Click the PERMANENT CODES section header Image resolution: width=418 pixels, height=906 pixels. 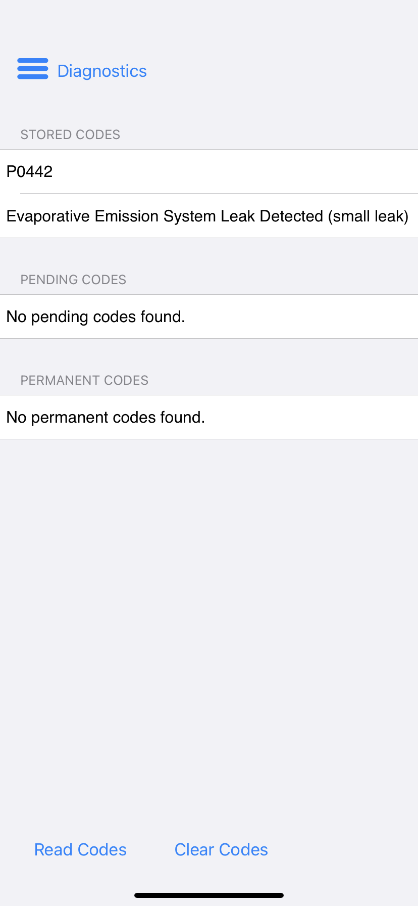[84, 380]
